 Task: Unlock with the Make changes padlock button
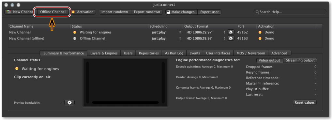coord(181,12)
